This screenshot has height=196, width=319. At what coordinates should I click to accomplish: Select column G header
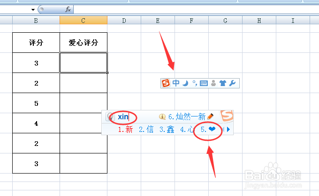[x=226, y=21]
